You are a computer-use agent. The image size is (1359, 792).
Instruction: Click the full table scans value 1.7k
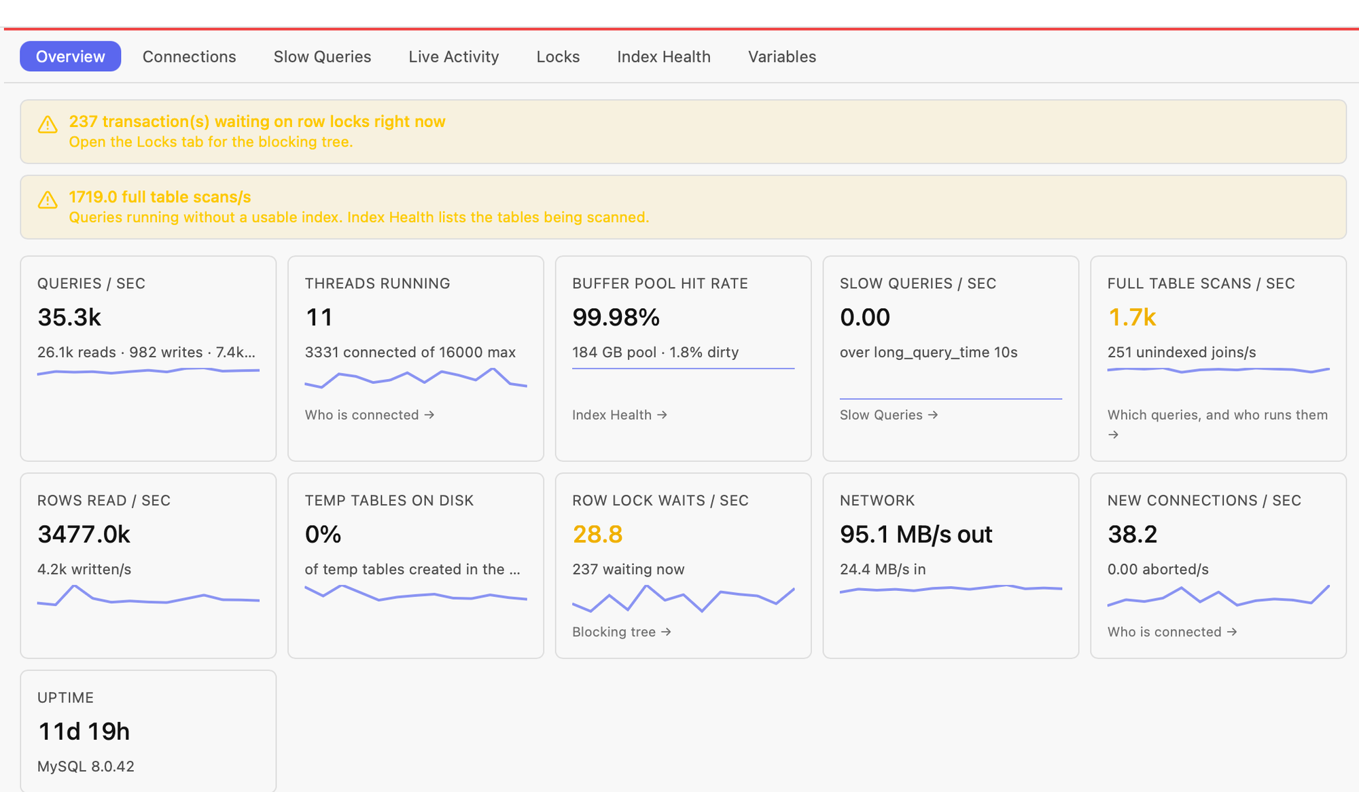[1132, 317]
